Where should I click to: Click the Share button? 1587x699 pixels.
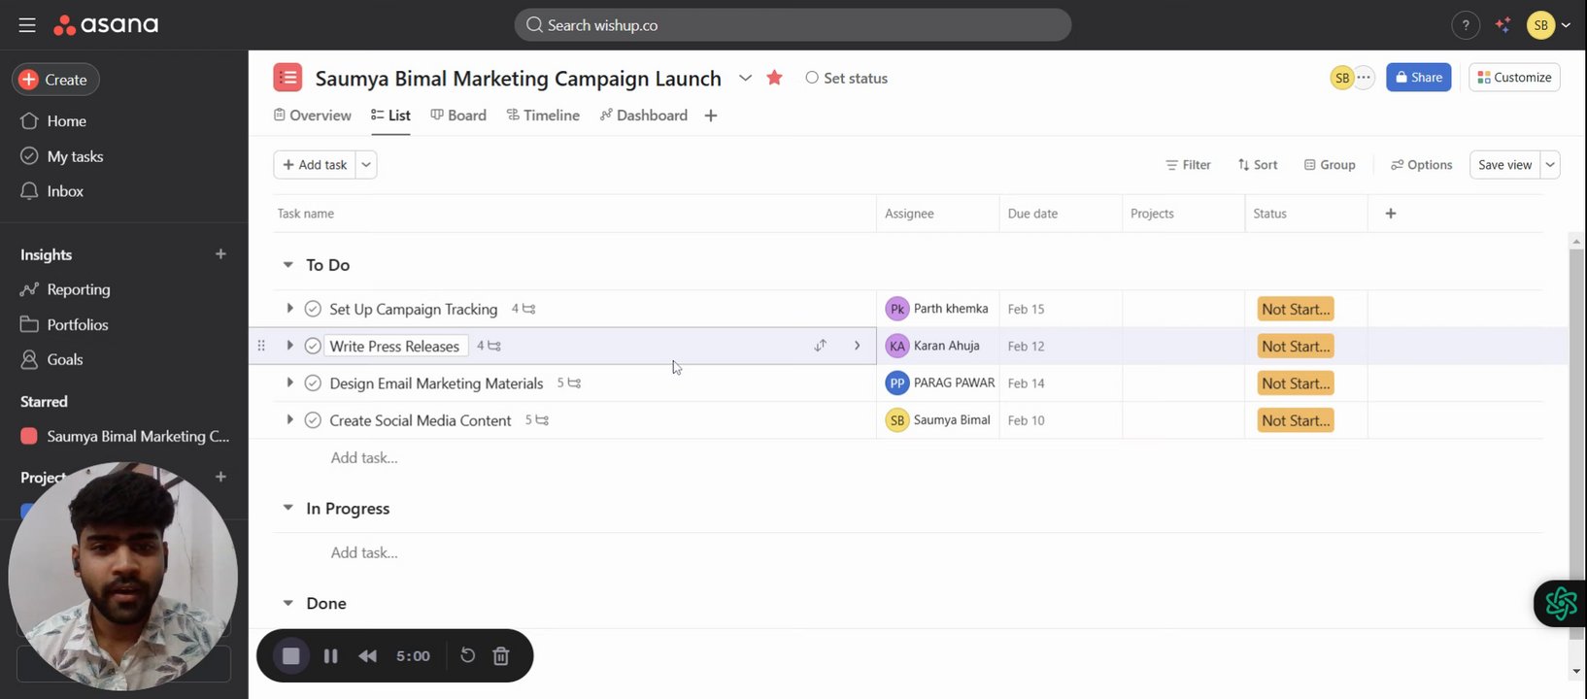click(x=1418, y=78)
